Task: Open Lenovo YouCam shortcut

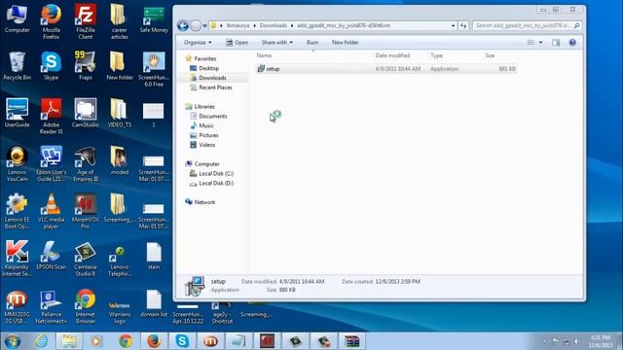Action: 17,163
